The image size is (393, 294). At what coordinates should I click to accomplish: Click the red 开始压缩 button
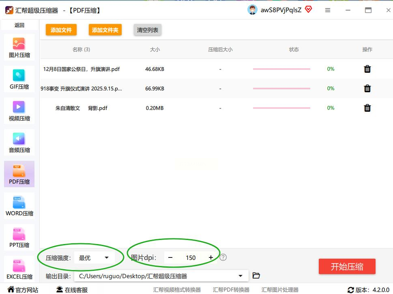[x=347, y=266]
